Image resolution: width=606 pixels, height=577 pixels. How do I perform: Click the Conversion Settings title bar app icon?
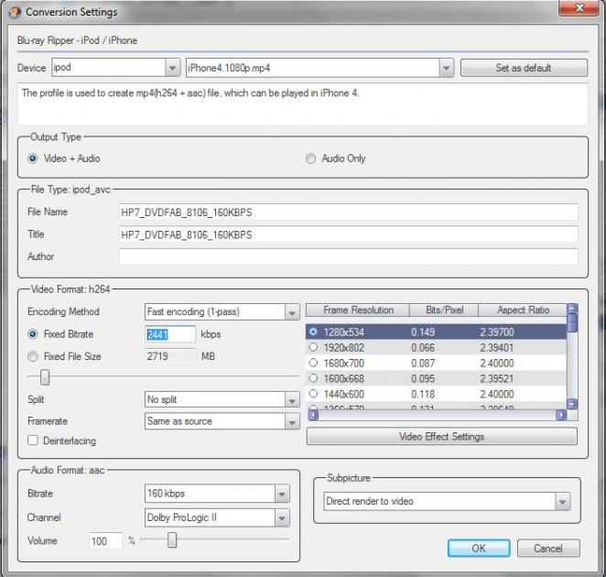(x=14, y=12)
